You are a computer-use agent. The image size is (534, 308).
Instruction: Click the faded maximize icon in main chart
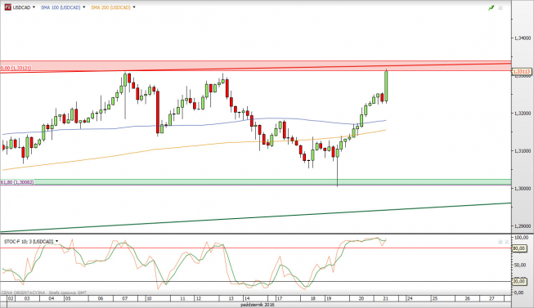[500, 7]
